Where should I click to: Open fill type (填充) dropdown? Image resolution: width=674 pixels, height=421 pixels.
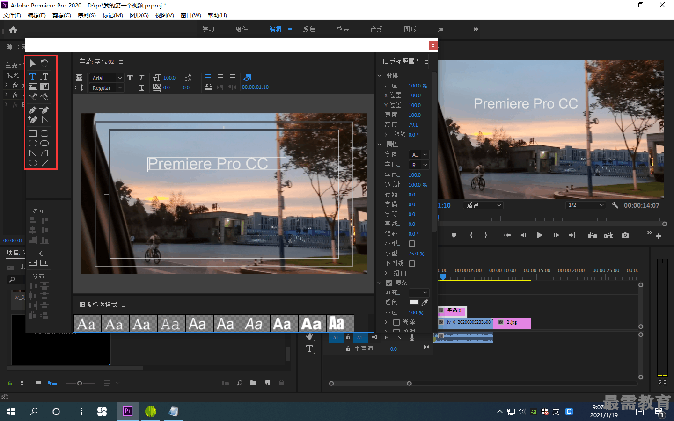coord(419,293)
